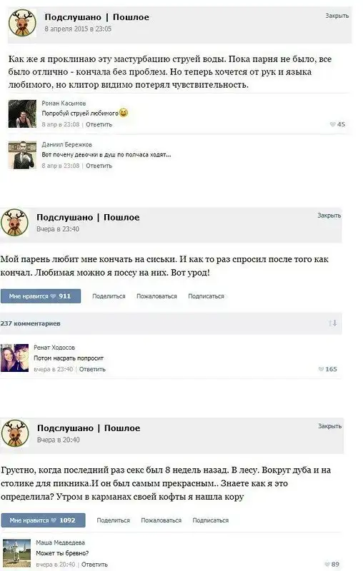Click Пожаловаться under the 911-likes post
Screen dimensions: 363x571
tap(156, 296)
